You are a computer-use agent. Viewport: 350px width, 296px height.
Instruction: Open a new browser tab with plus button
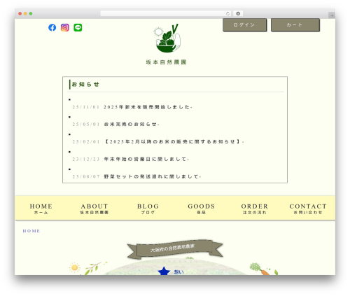(x=332, y=15)
